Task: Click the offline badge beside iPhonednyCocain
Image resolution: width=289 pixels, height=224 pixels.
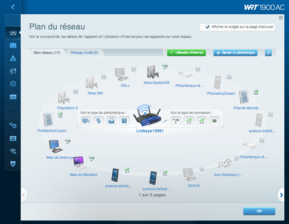Action: (229, 77)
